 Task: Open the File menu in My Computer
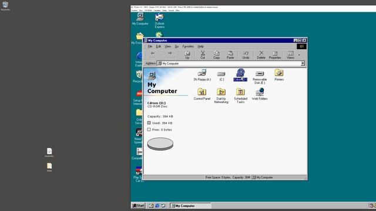coord(150,46)
